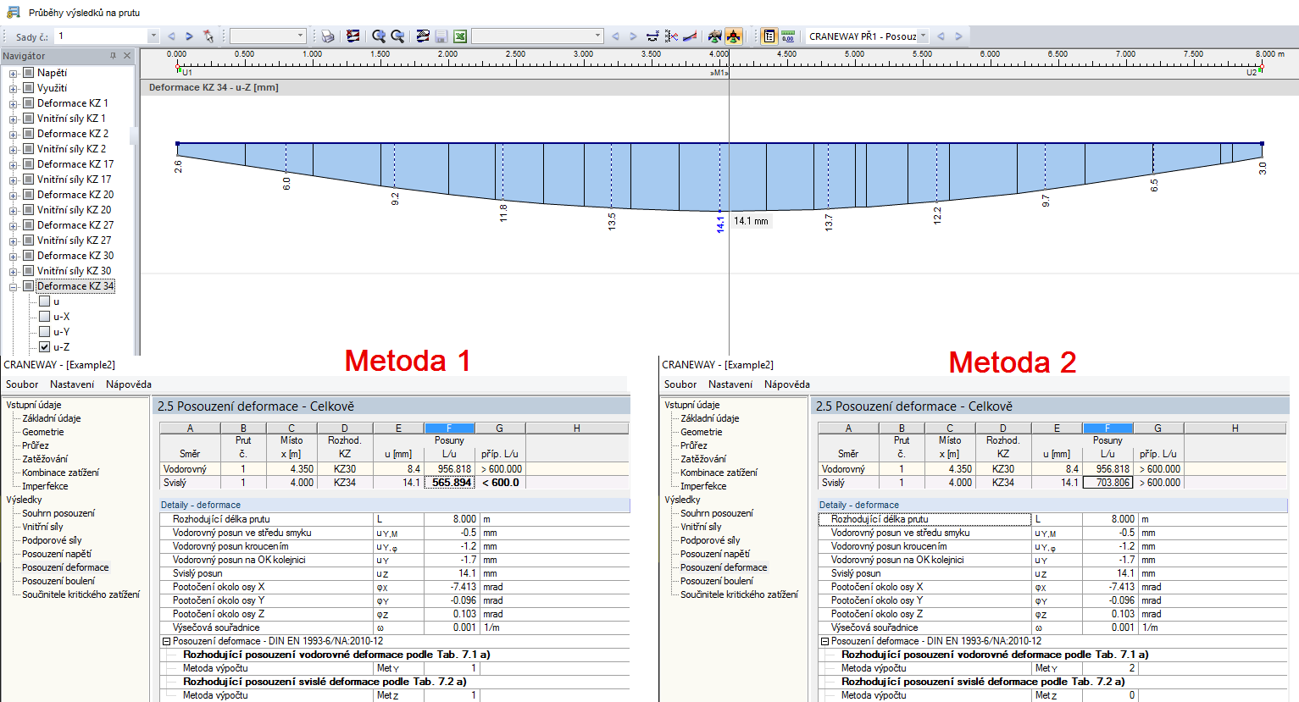Click the extreme values red-blue lines icon

[x=671, y=36]
